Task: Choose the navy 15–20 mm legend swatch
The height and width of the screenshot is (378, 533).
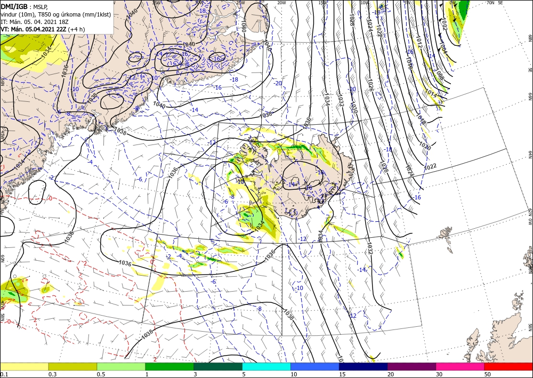Action: point(364,366)
